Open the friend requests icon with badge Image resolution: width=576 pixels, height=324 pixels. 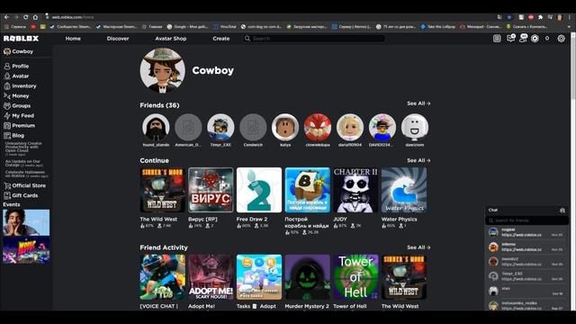tap(523, 38)
